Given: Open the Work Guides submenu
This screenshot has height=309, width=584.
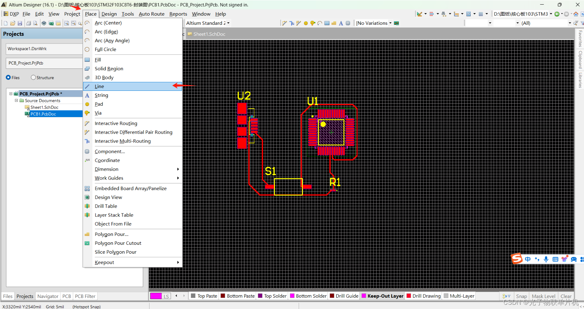Looking at the screenshot, I should pyautogui.click(x=133, y=178).
